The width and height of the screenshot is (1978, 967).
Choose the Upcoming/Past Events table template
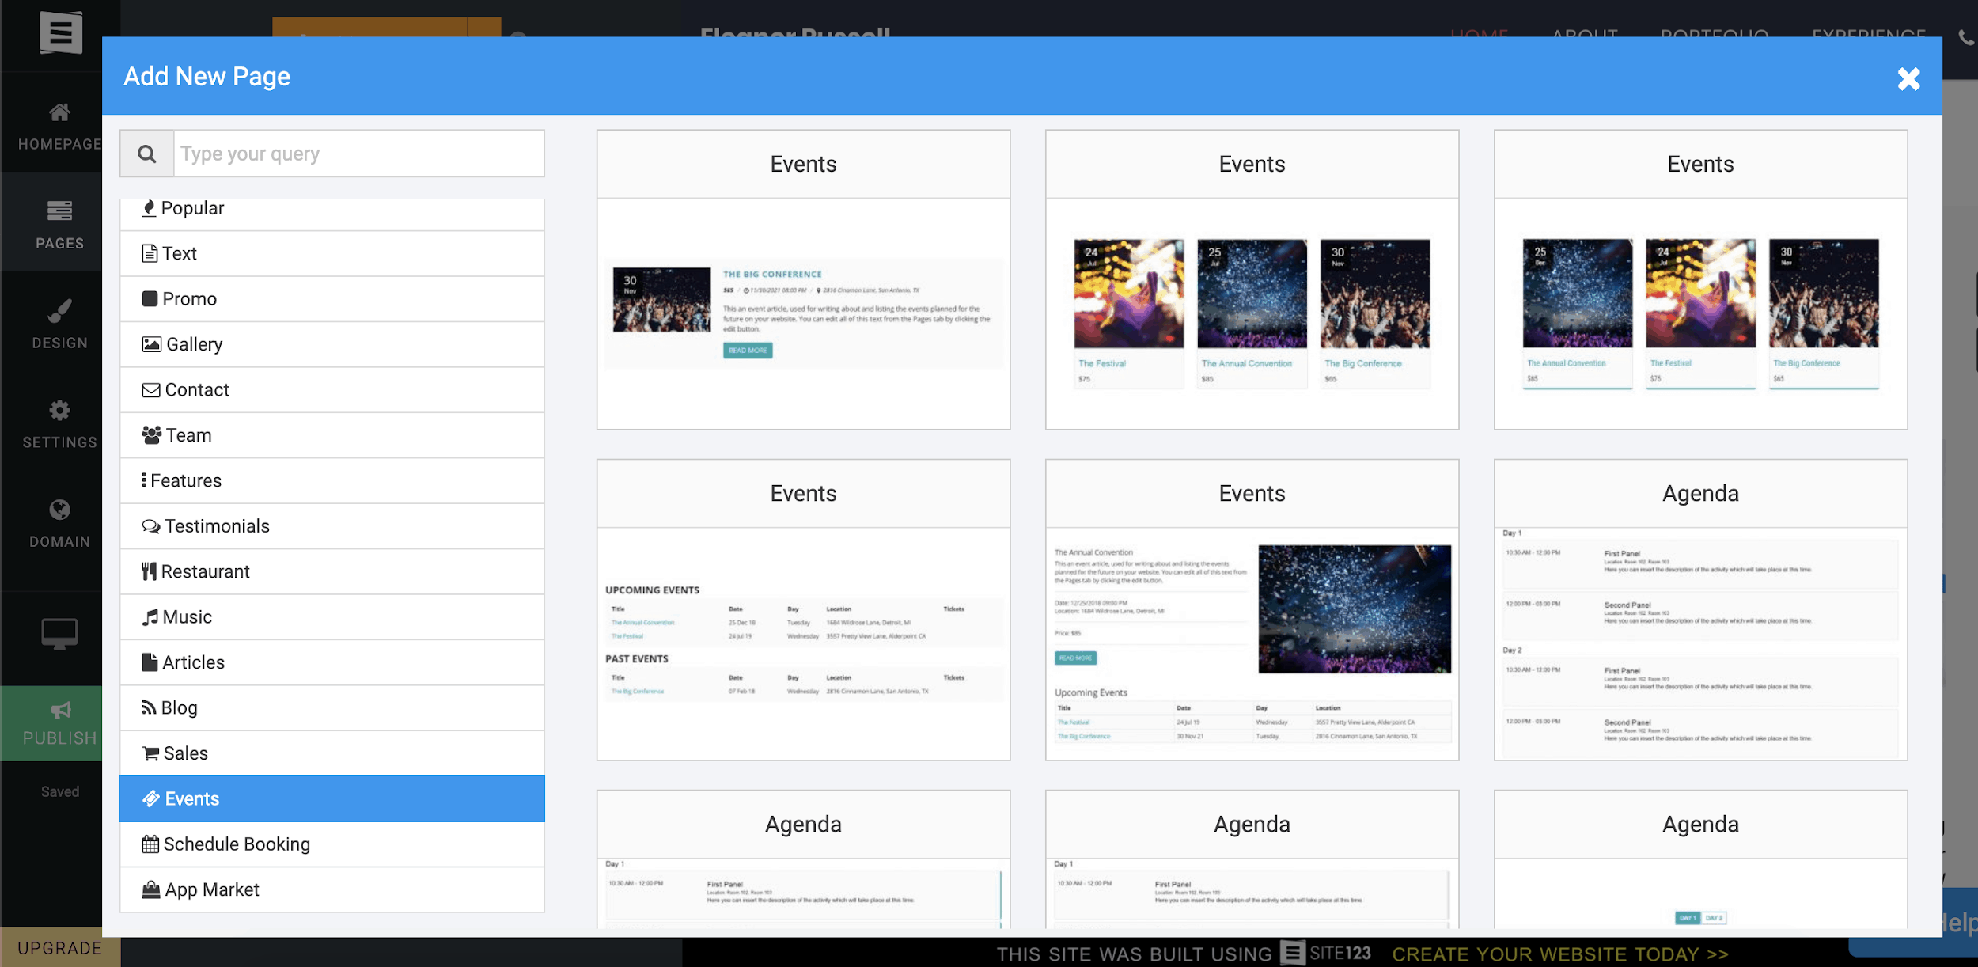coord(803,610)
